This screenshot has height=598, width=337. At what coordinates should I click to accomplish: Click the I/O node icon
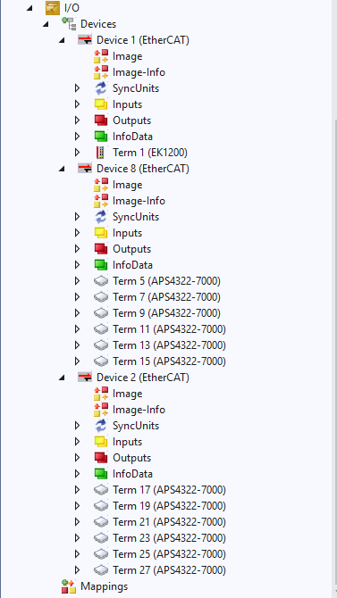pos(52,8)
